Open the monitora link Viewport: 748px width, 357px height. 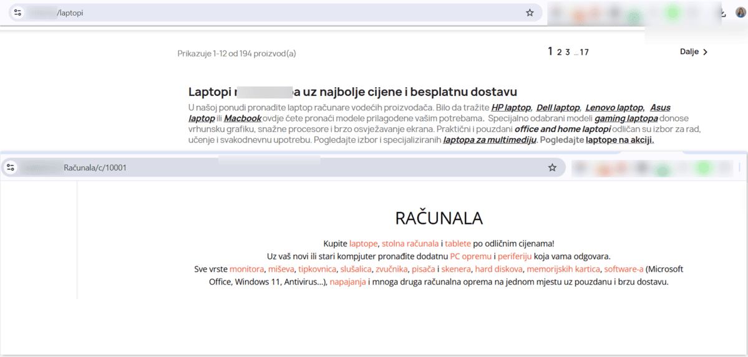point(246,269)
